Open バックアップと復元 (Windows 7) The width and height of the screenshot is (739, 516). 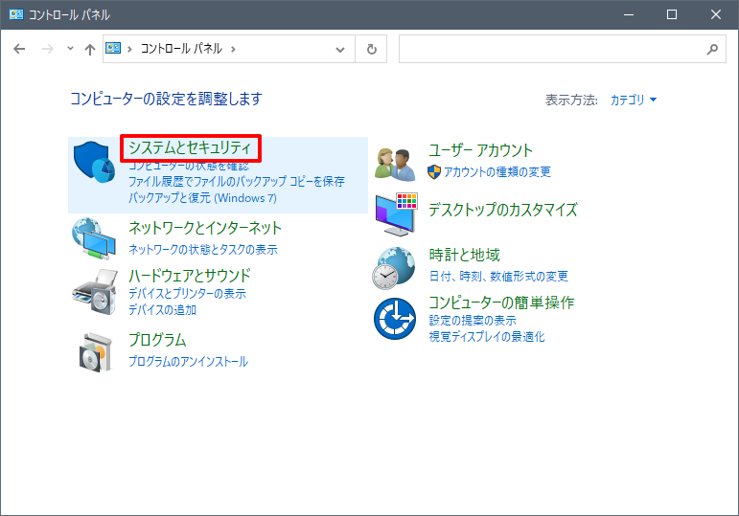202,198
